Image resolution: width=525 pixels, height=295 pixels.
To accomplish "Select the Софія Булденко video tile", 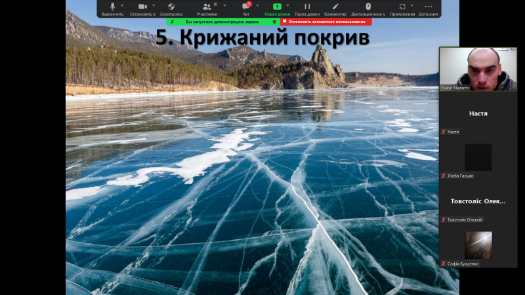I will point(478,245).
